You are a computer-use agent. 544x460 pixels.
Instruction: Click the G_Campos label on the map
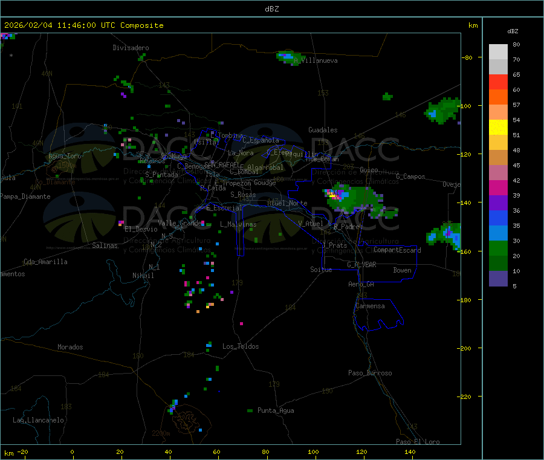(410, 177)
